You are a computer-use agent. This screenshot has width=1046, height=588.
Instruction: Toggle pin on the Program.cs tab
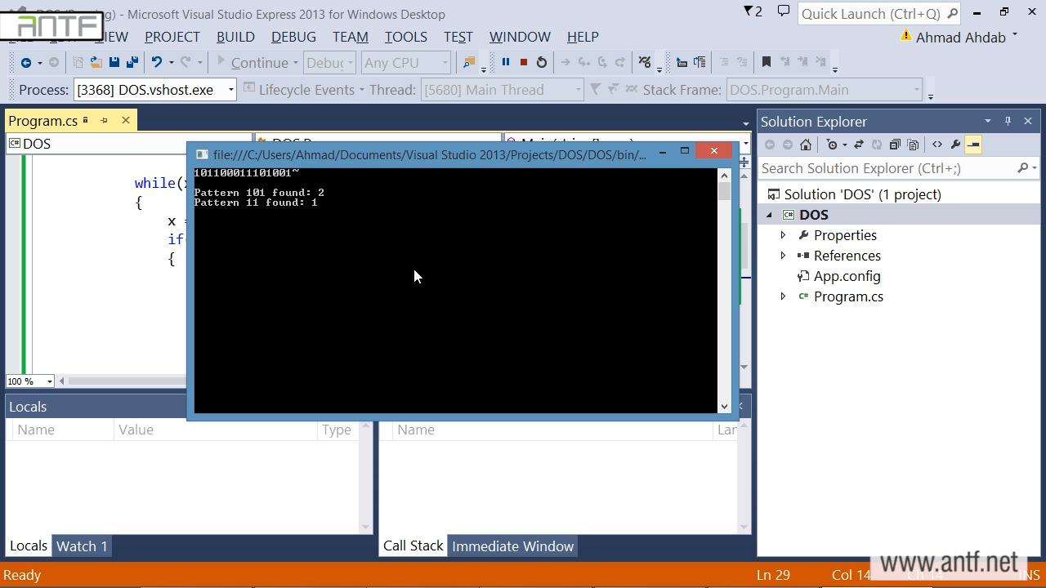105,121
